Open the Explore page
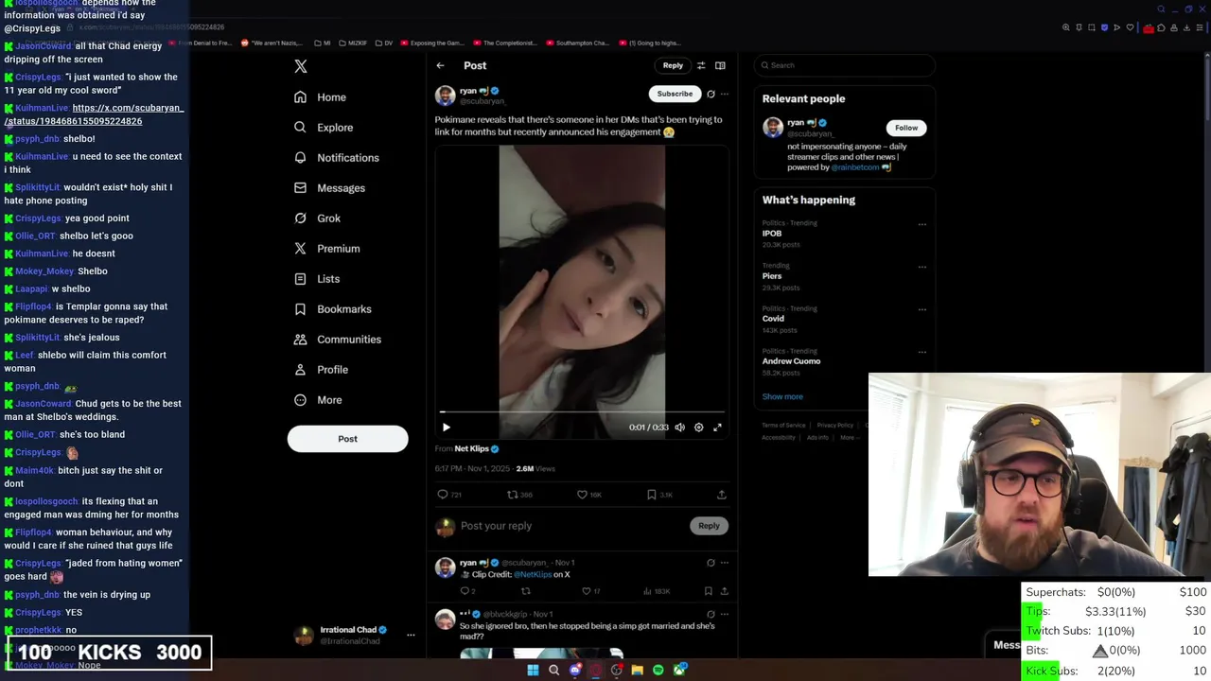Image resolution: width=1211 pixels, height=681 pixels. (x=324, y=128)
